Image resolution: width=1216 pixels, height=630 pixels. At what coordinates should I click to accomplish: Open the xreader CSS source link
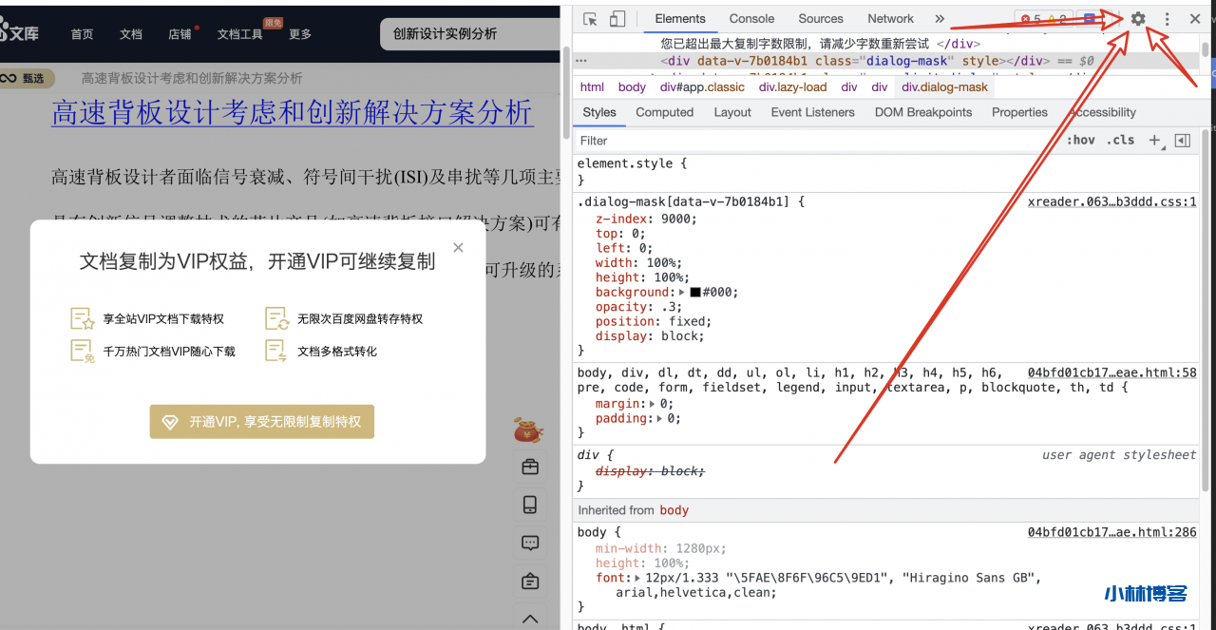pos(1111,202)
